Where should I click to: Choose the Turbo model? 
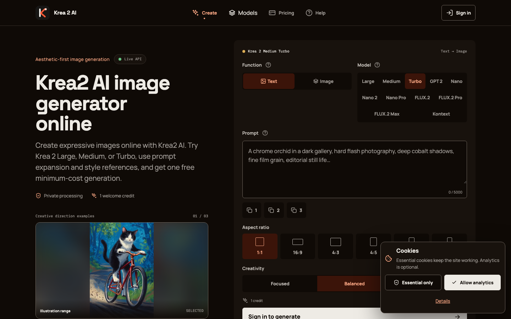[415, 81]
